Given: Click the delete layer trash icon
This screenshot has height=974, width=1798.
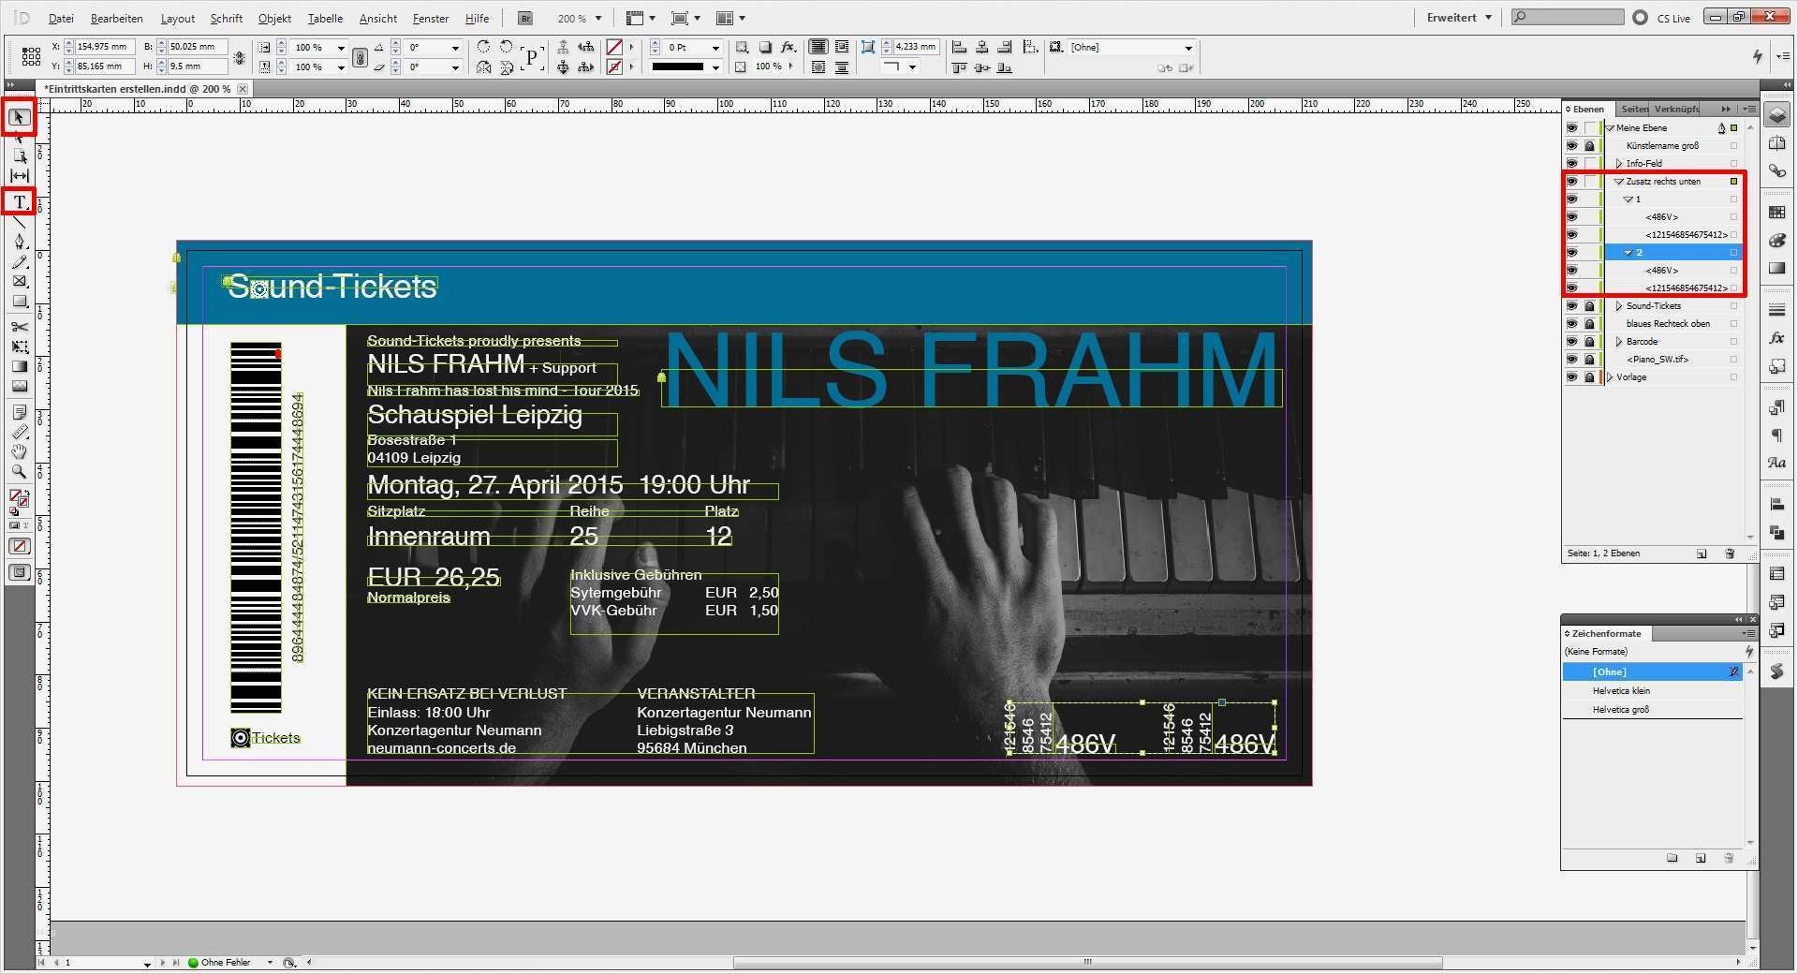Looking at the screenshot, I should (x=1728, y=553).
